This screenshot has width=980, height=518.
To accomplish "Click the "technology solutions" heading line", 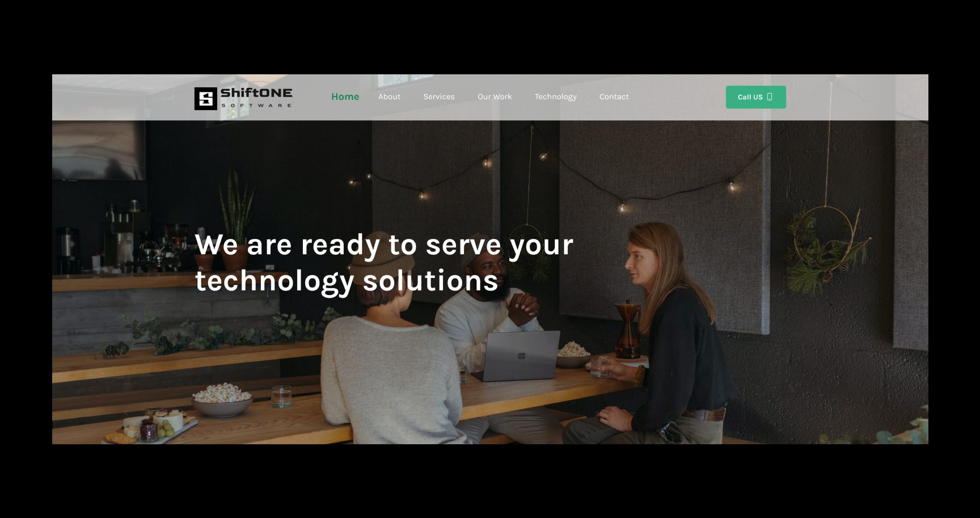I will coord(347,281).
